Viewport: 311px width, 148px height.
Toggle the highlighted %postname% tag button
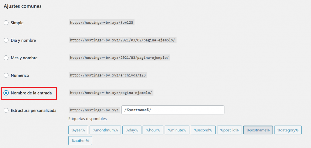[258, 130]
